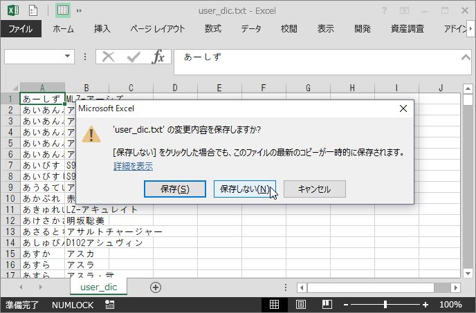Open the 開発 ribbon tab
The height and width of the screenshot is (313, 476).
coord(362,29)
